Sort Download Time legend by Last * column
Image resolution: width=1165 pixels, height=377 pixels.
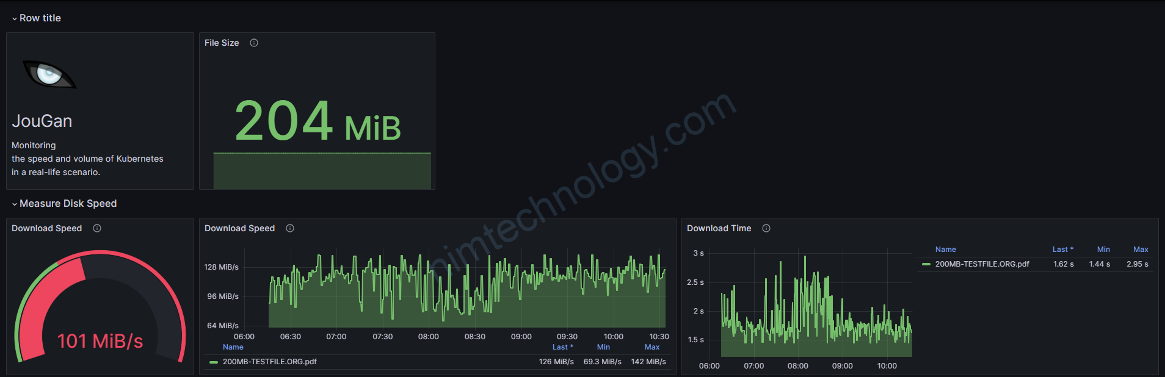[1062, 250]
